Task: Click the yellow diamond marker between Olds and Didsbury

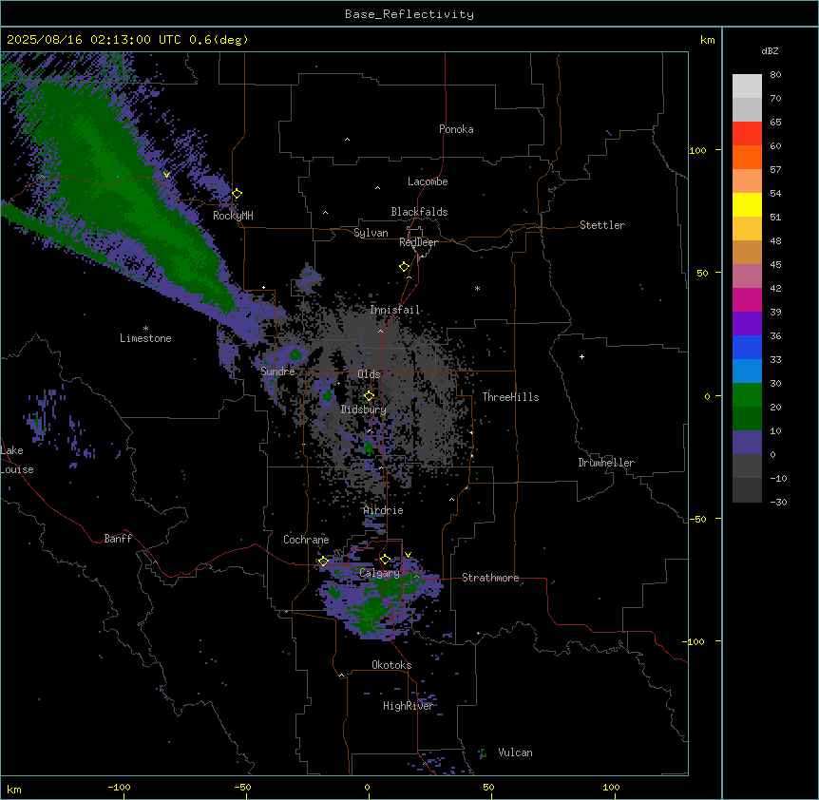Action: click(x=369, y=396)
